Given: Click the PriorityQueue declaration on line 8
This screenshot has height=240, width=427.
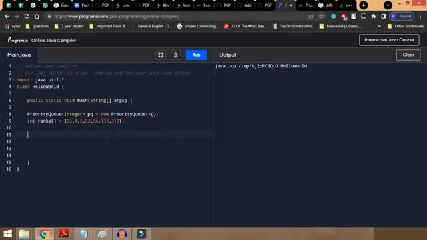Looking at the screenshot, I should (93, 114).
